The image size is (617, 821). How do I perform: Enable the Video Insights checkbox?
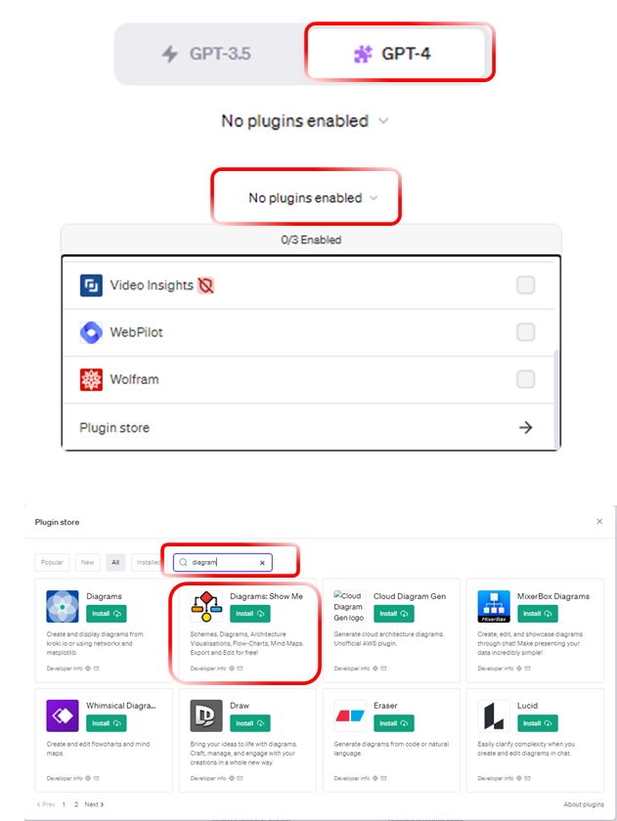pos(525,285)
